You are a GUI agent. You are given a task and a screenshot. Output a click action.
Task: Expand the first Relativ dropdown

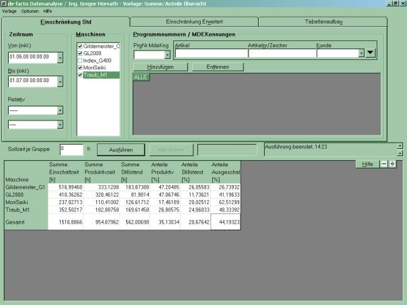pos(60,109)
